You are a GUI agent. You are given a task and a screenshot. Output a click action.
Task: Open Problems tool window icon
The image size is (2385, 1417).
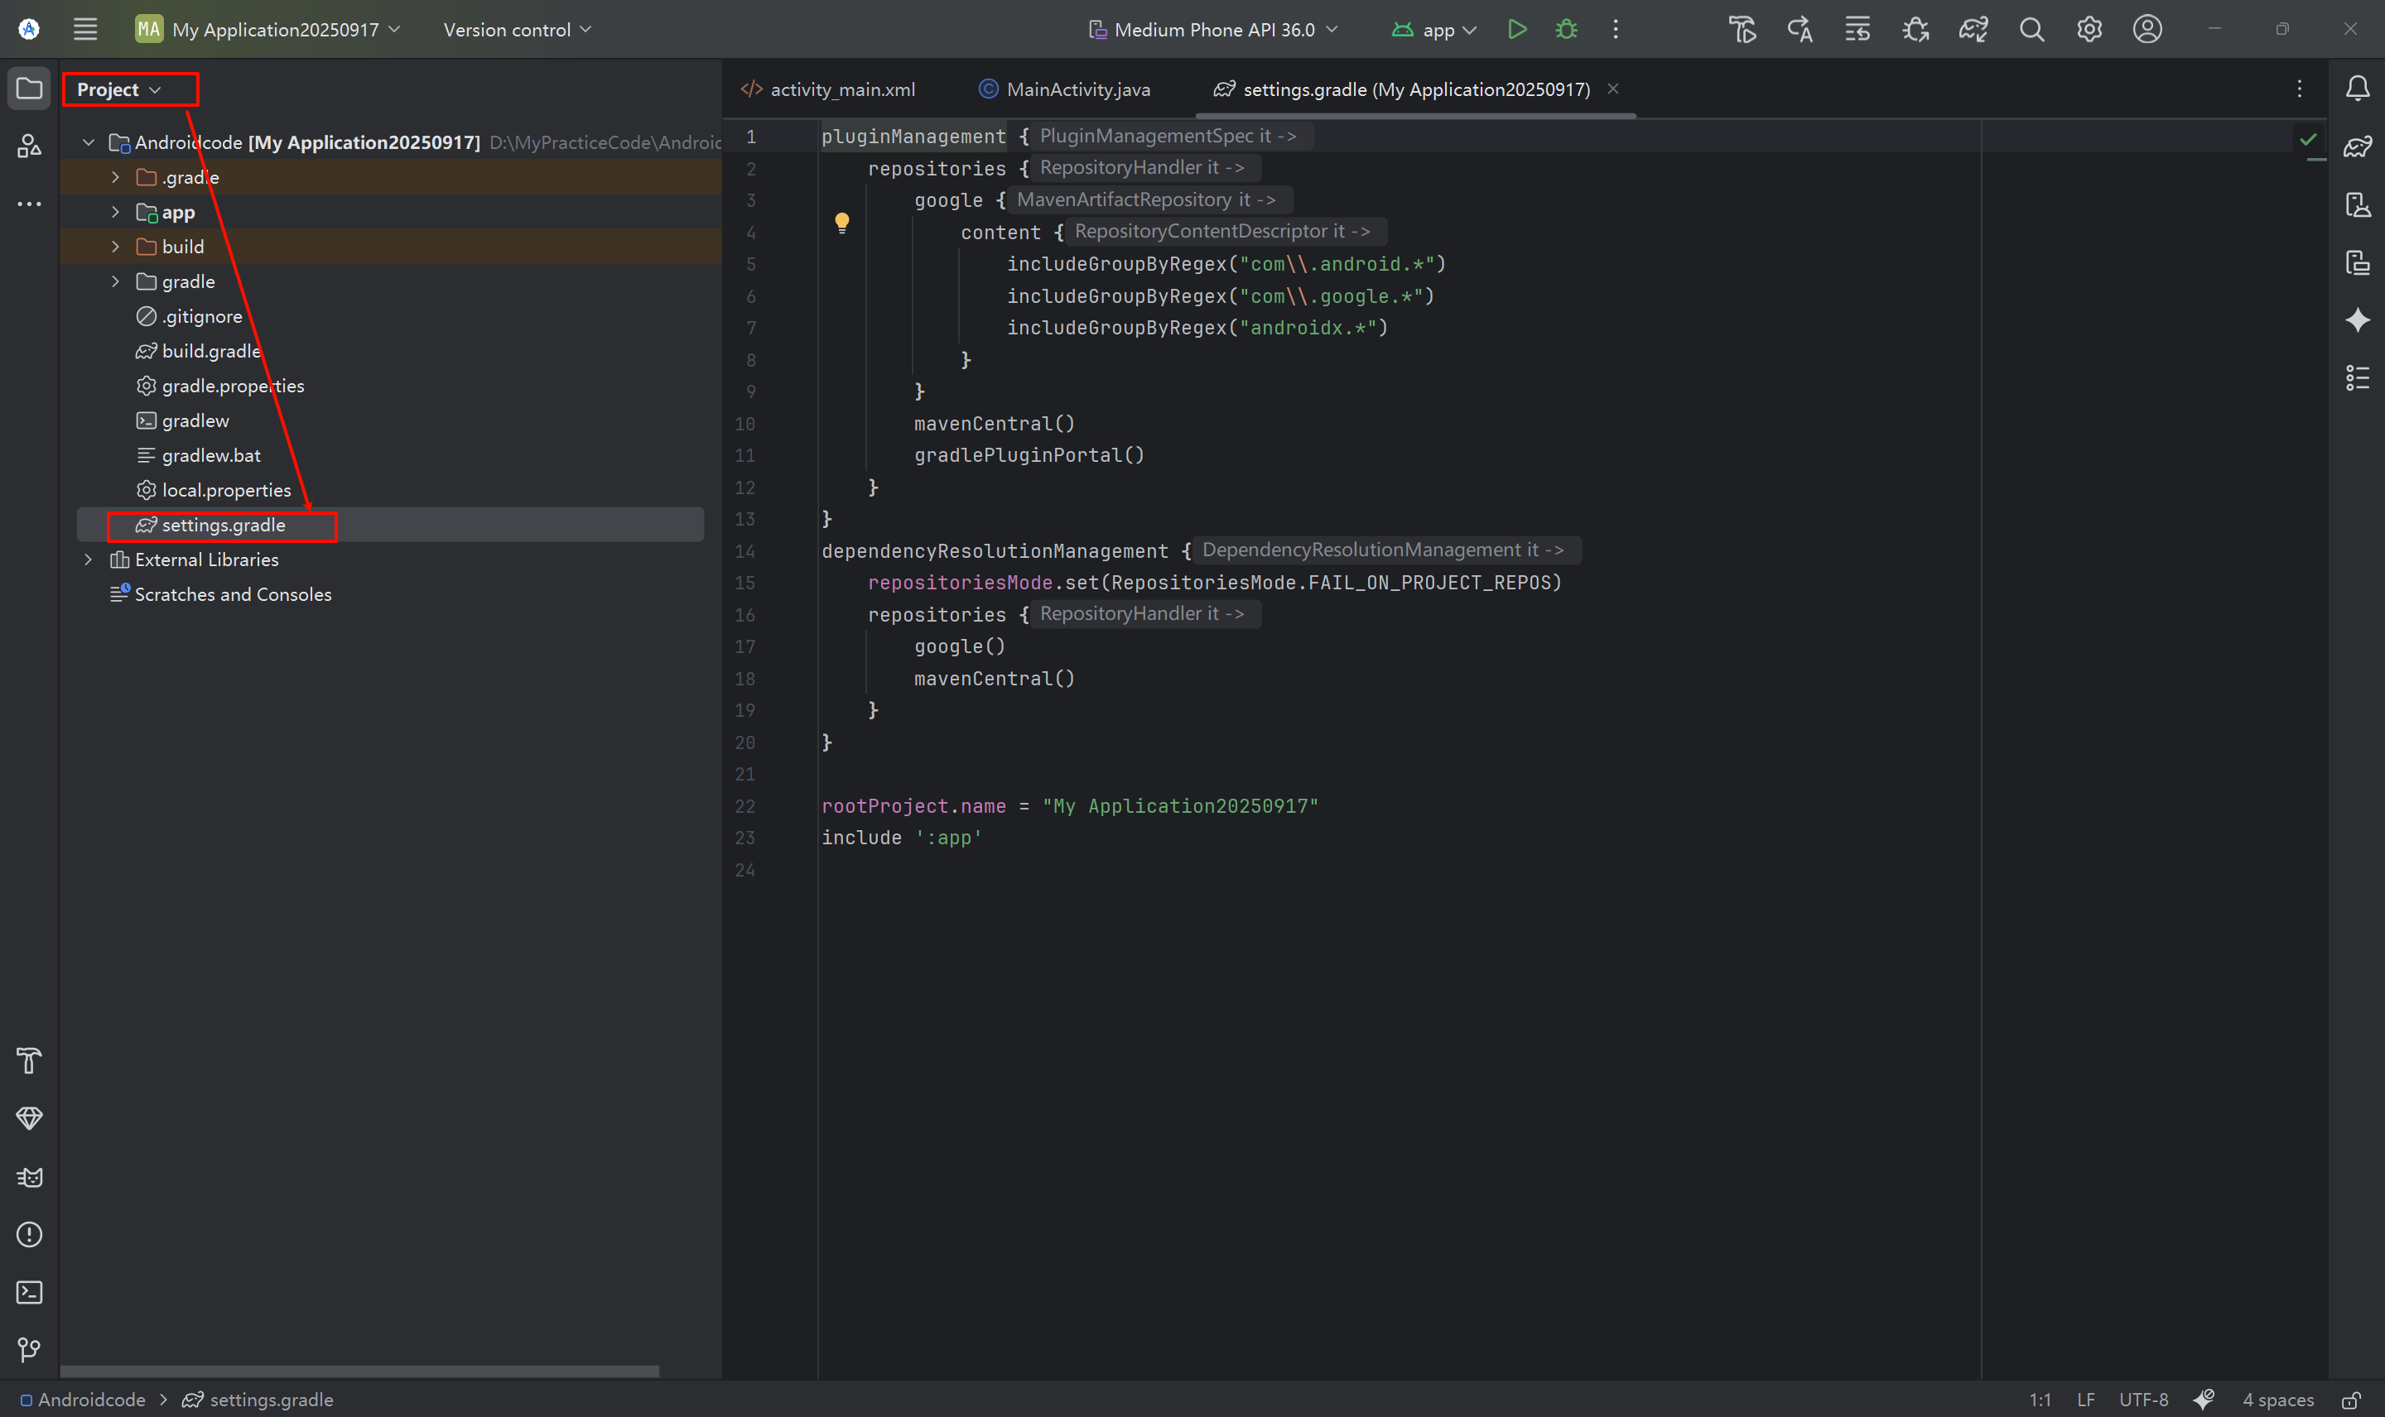pyautogui.click(x=30, y=1235)
